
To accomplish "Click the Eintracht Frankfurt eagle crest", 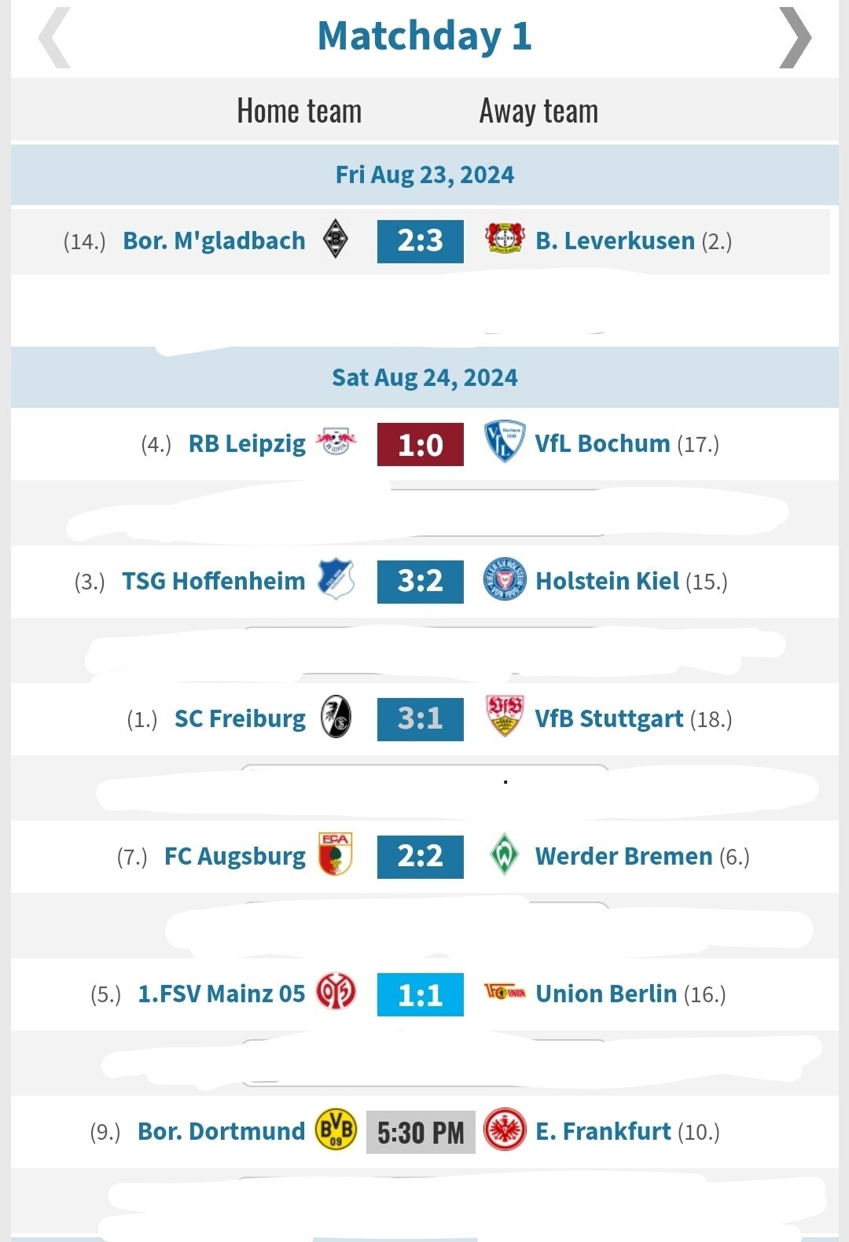I will click(x=504, y=1130).
